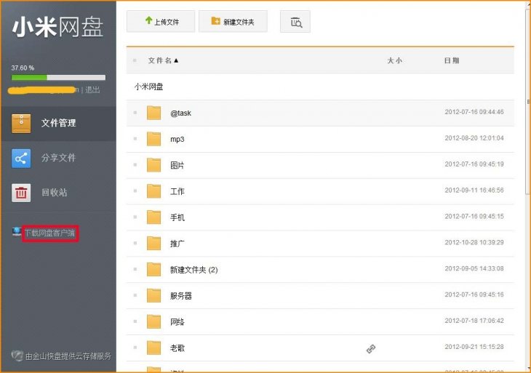The image size is (531, 373).
Task: Open the 工作 folder name
Action: tap(177, 191)
